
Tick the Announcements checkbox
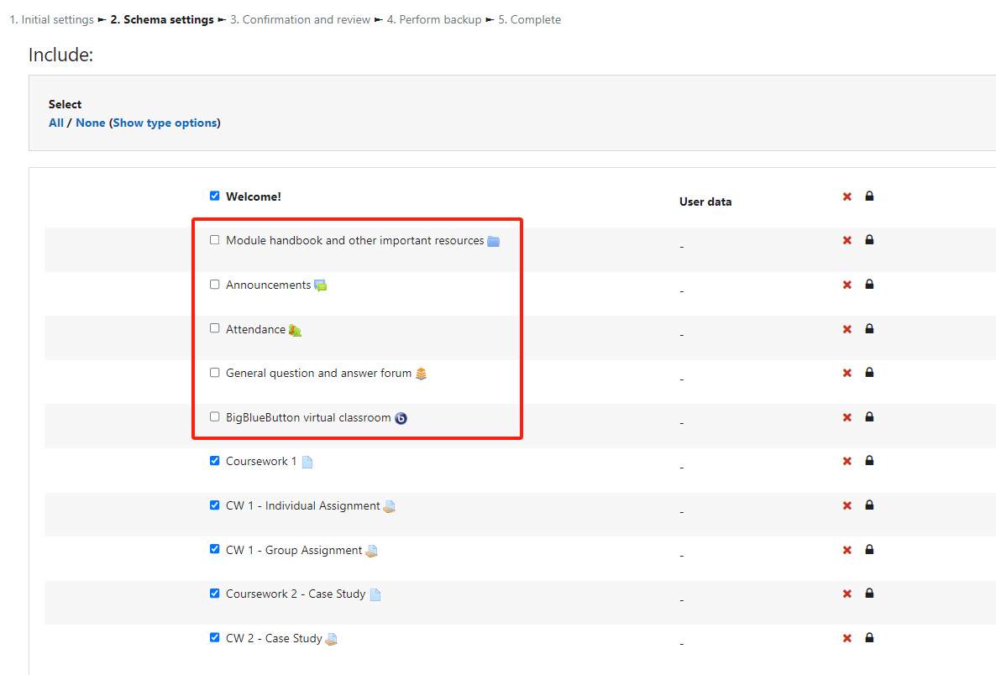(215, 285)
